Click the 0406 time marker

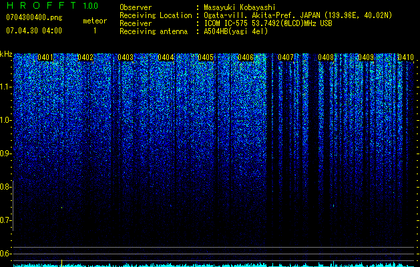pyautogui.click(x=246, y=57)
